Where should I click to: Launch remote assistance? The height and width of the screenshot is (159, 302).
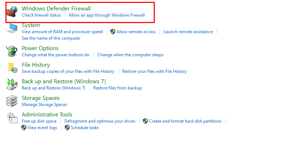[188, 32]
